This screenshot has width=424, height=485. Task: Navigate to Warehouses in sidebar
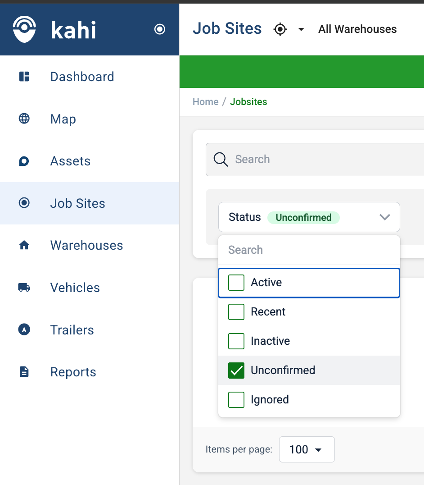[x=90, y=245]
